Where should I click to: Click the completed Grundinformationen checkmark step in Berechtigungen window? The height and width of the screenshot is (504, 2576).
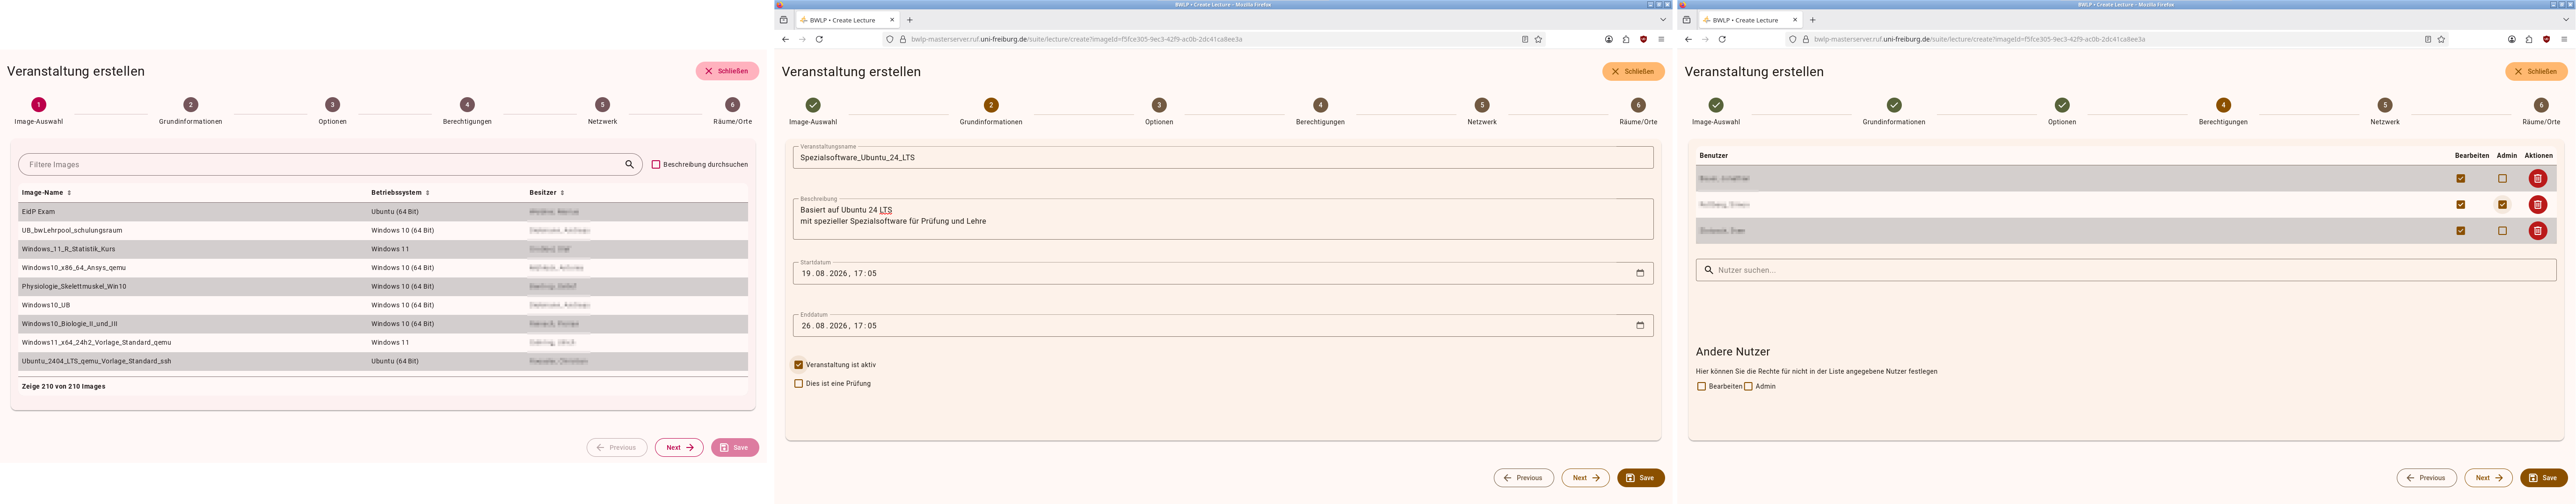click(1894, 105)
